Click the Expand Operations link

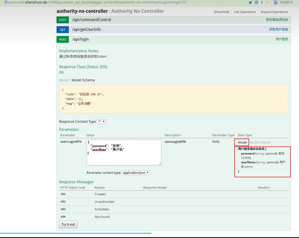click(274, 12)
